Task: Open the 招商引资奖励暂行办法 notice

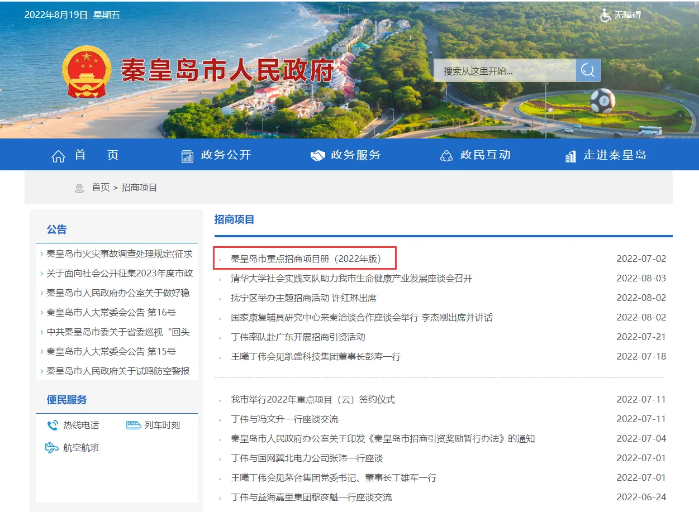Action: click(x=383, y=438)
